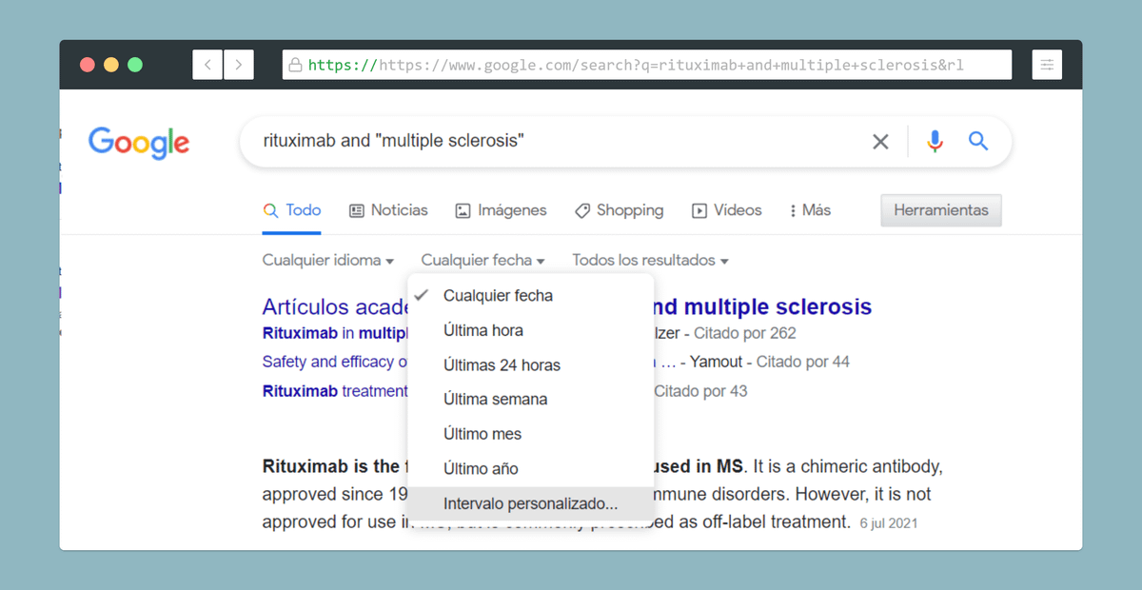The height and width of the screenshot is (590, 1142).
Task: Collapse the Cualquier fecha dropdown
Action: [482, 260]
